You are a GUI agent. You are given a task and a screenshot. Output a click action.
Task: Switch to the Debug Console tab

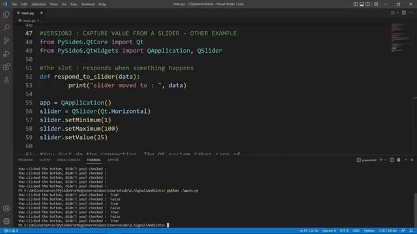tap(68, 160)
